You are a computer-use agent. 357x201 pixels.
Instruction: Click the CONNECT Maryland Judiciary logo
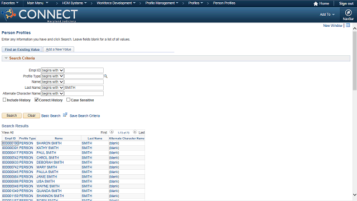click(x=40, y=15)
